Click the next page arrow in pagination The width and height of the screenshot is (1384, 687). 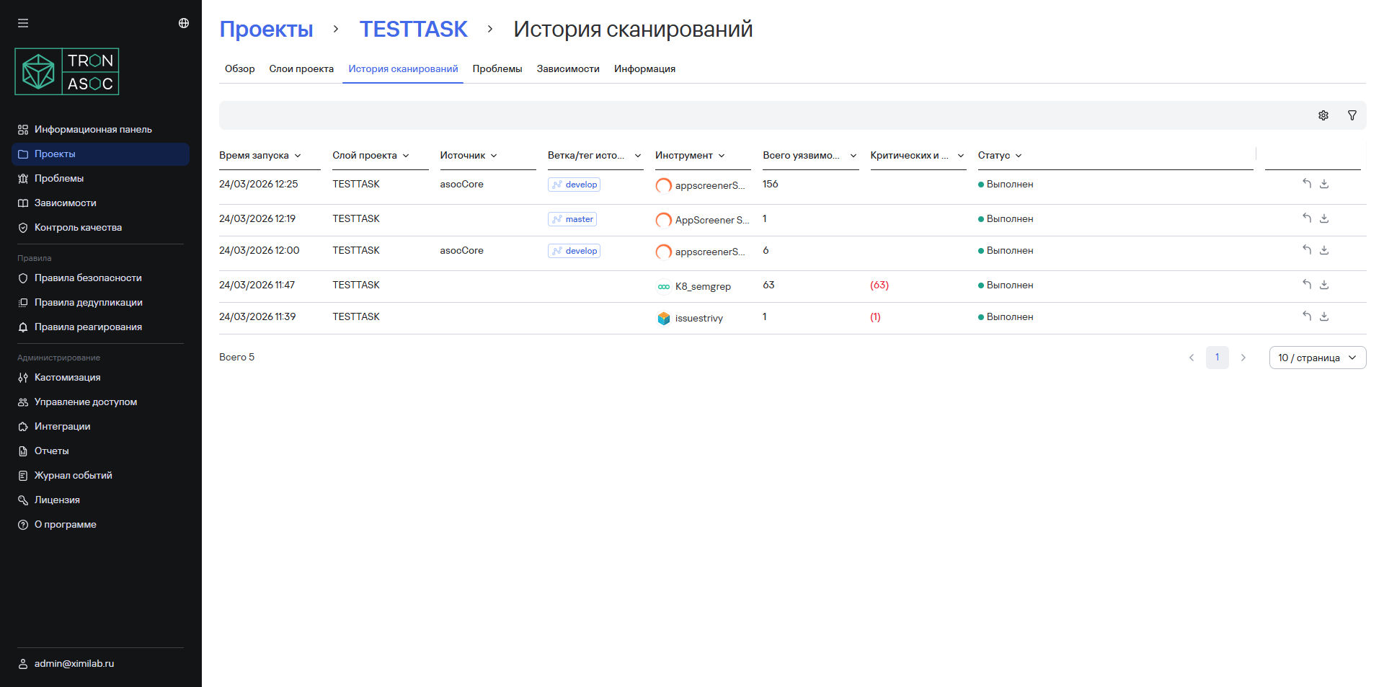pos(1243,358)
